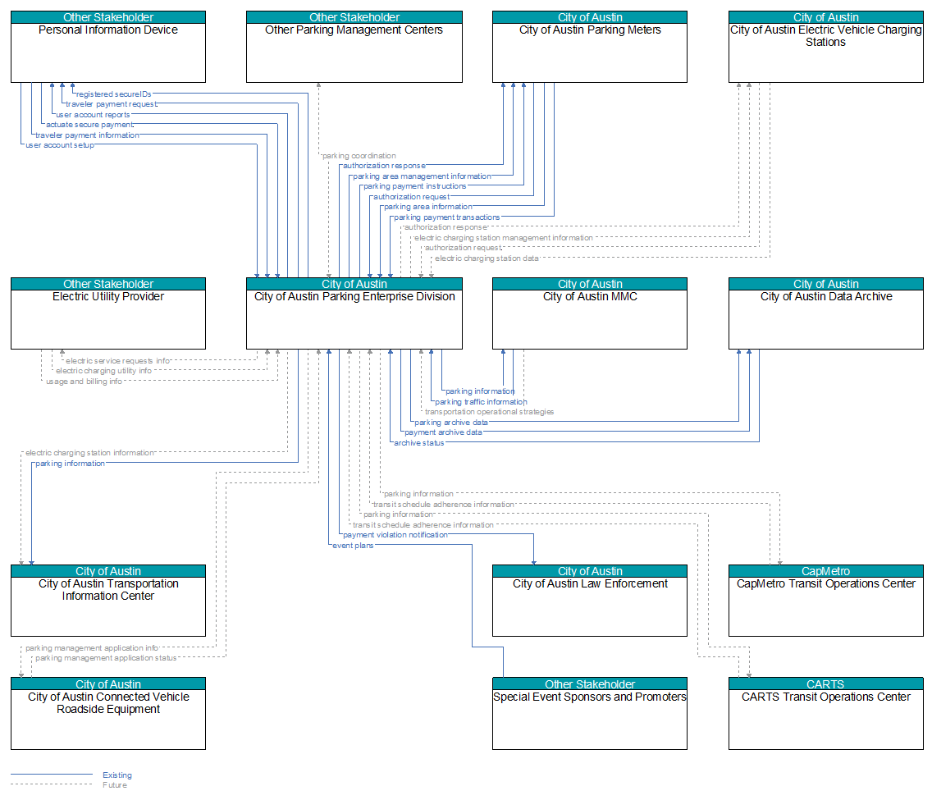
Task: Click the 'usage and billing info' label
Action: tap(84, 382)
